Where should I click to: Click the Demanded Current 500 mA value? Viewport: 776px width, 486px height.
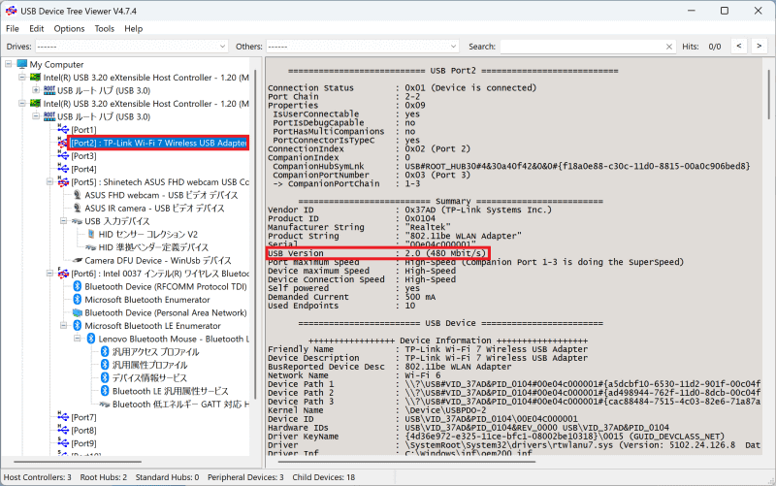click(420, 297)
